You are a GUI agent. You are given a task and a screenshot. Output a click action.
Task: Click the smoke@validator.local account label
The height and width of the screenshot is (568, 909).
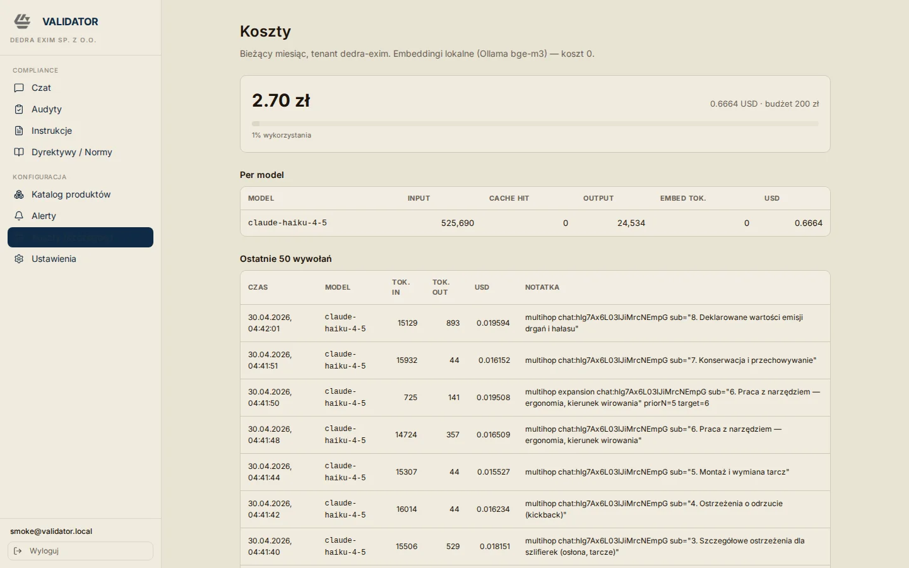[51, 531]
